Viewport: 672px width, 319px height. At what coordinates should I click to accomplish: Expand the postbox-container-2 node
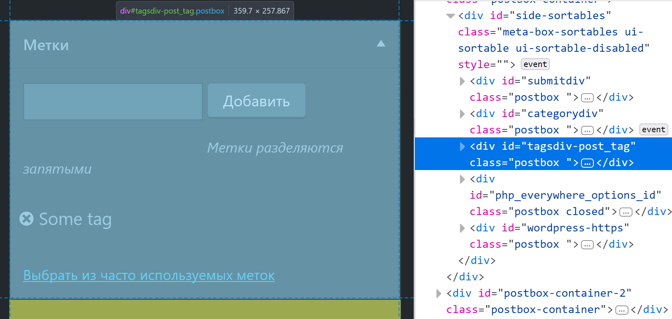point(439,294)
